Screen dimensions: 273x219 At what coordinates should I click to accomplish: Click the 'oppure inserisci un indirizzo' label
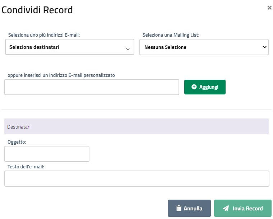pos(61,75)
